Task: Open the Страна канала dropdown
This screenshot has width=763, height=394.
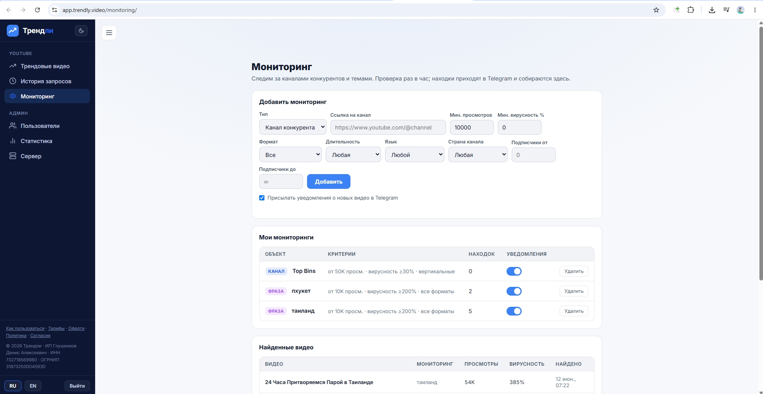Action: point(478,155)
